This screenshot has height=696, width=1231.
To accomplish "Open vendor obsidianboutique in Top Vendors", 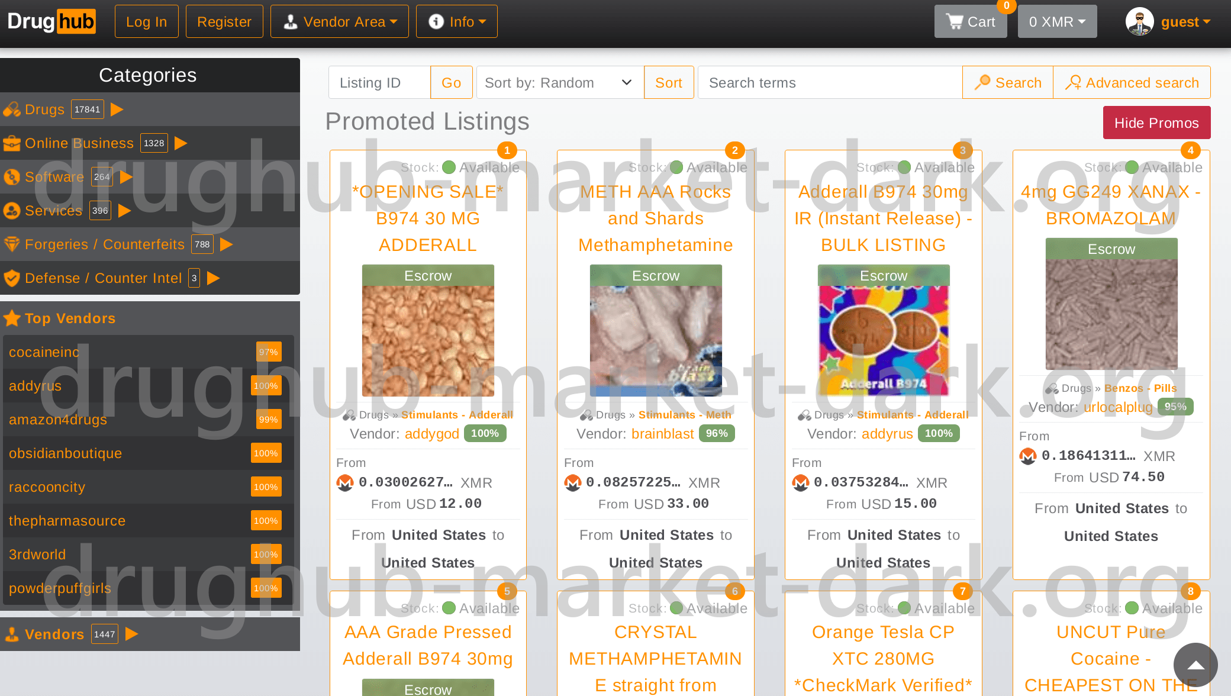I will 65,453.
